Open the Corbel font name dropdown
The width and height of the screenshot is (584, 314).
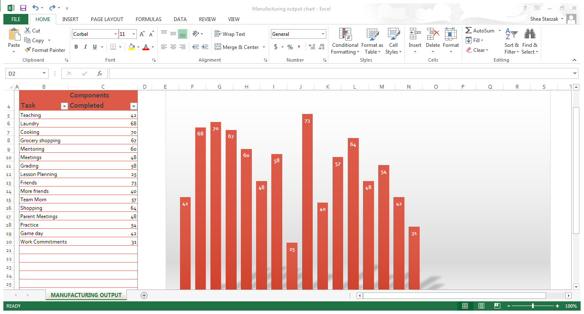coord(115,34)
